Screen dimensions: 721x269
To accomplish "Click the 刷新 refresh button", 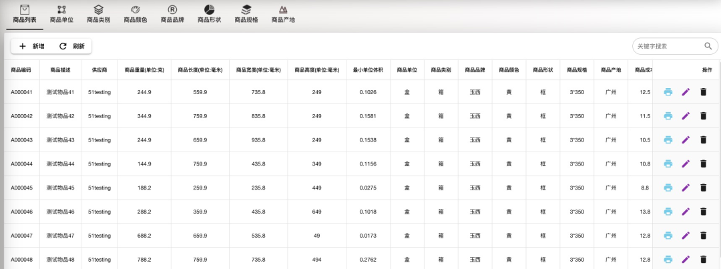I will [x=72, y=46].
